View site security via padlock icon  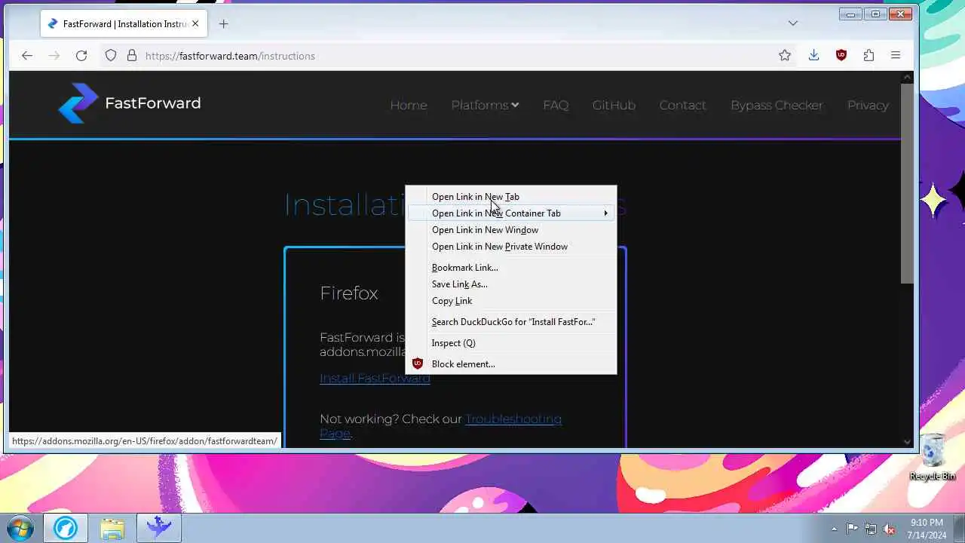pyautogui.click(x=132, y=56)
